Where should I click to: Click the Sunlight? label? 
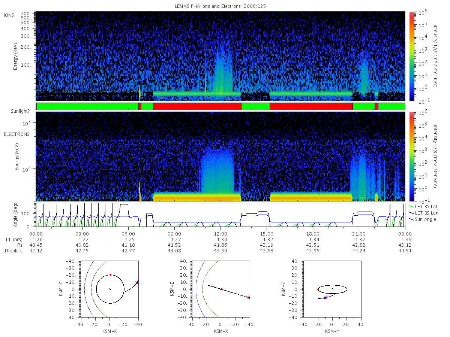pos(16,111)
